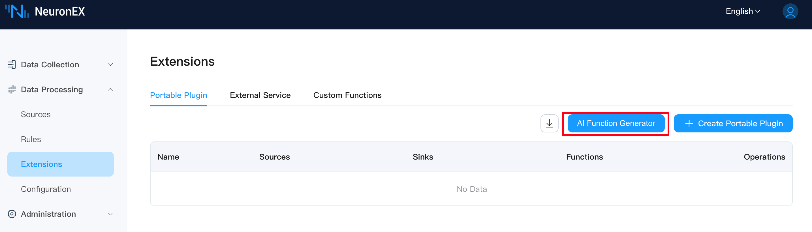Open Configuration in the sidebar

pos(46,189)
